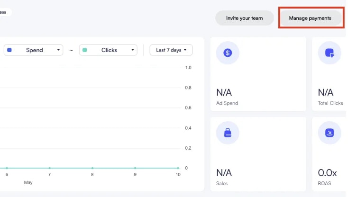Click the chart data point at 10
Viewport: 348px width, 197px height.
coord(178,168)
